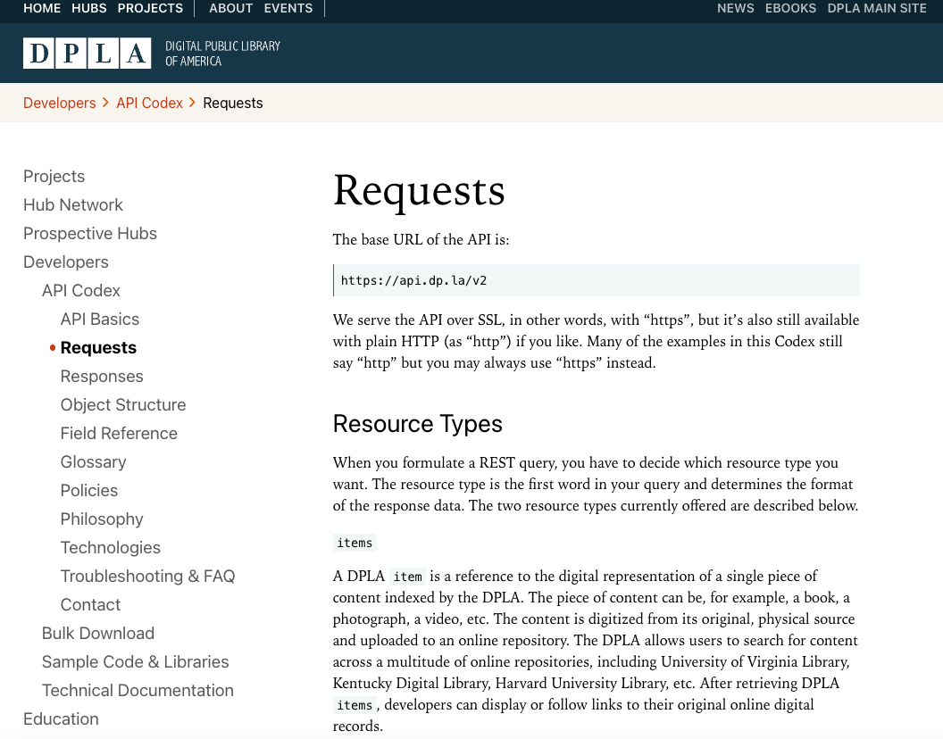The height and width of the screenshot is (739, 943).
Task: Click API Codex breadcrumb link
Action: point(150,103)
